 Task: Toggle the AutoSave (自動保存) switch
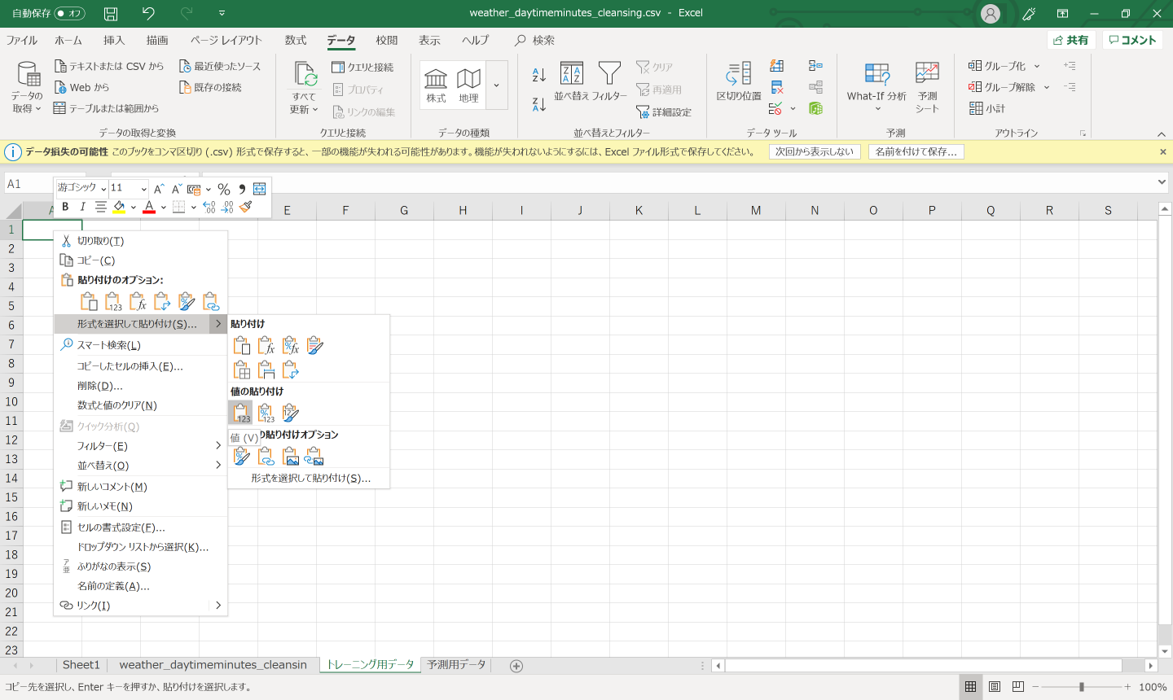69,13
